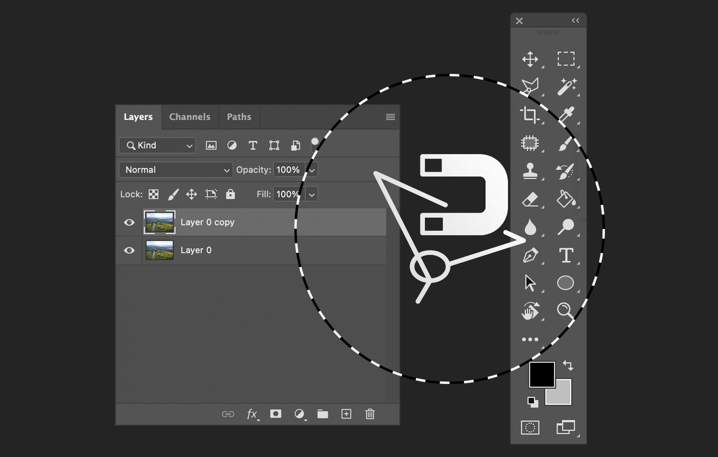Viewport: 718px width, 457px height.
Task: Swap foreground and background colors
Action: [x=568, y=366]
